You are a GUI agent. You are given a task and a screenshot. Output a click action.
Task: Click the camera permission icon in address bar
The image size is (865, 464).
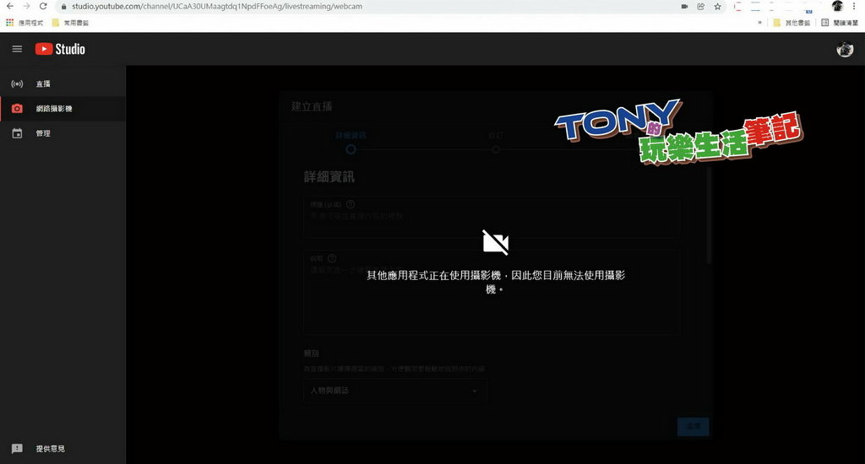pos(684,7)
